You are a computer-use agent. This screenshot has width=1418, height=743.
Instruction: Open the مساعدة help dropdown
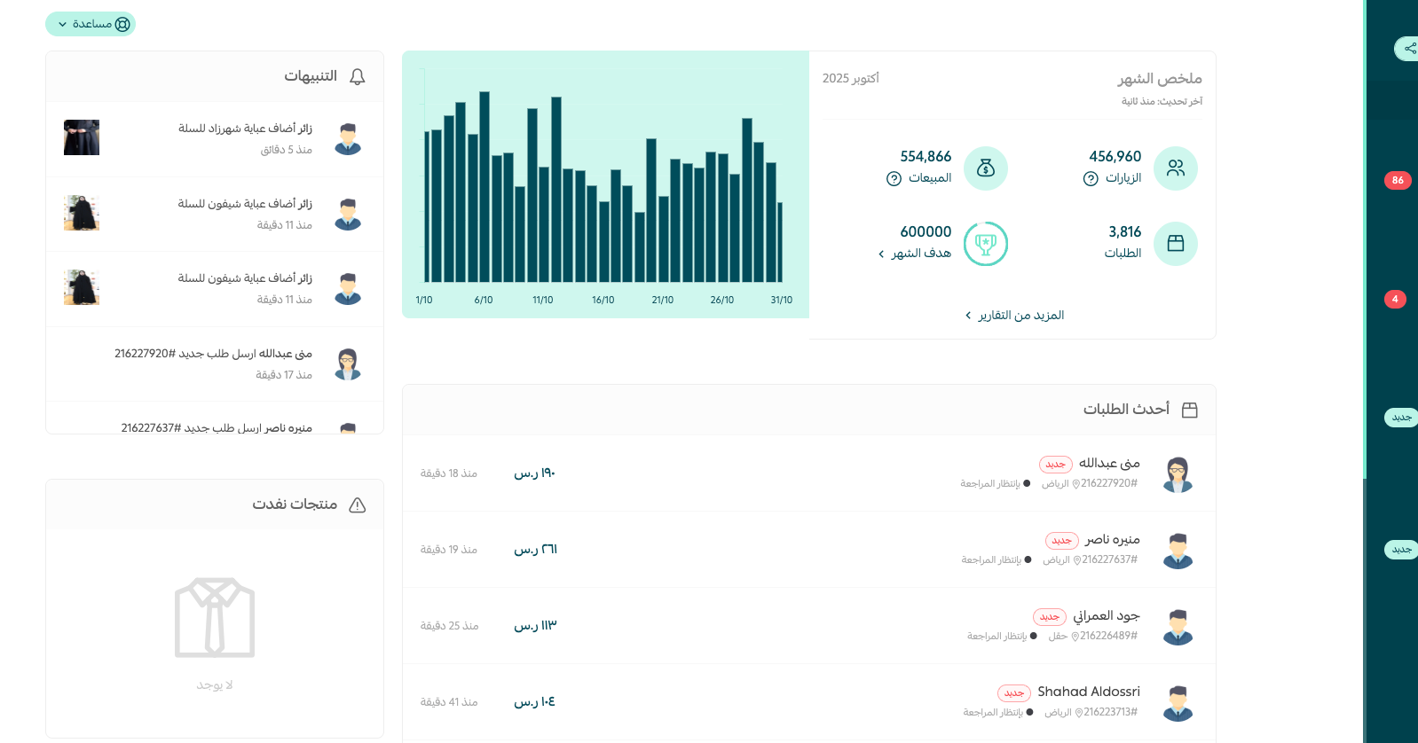(x=91, y=24)
